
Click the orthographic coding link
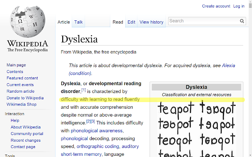[98, 146]
